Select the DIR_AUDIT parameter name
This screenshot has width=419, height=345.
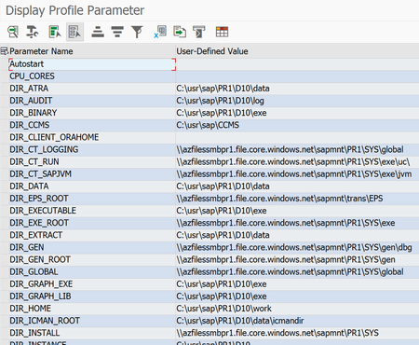pos(31,101)
